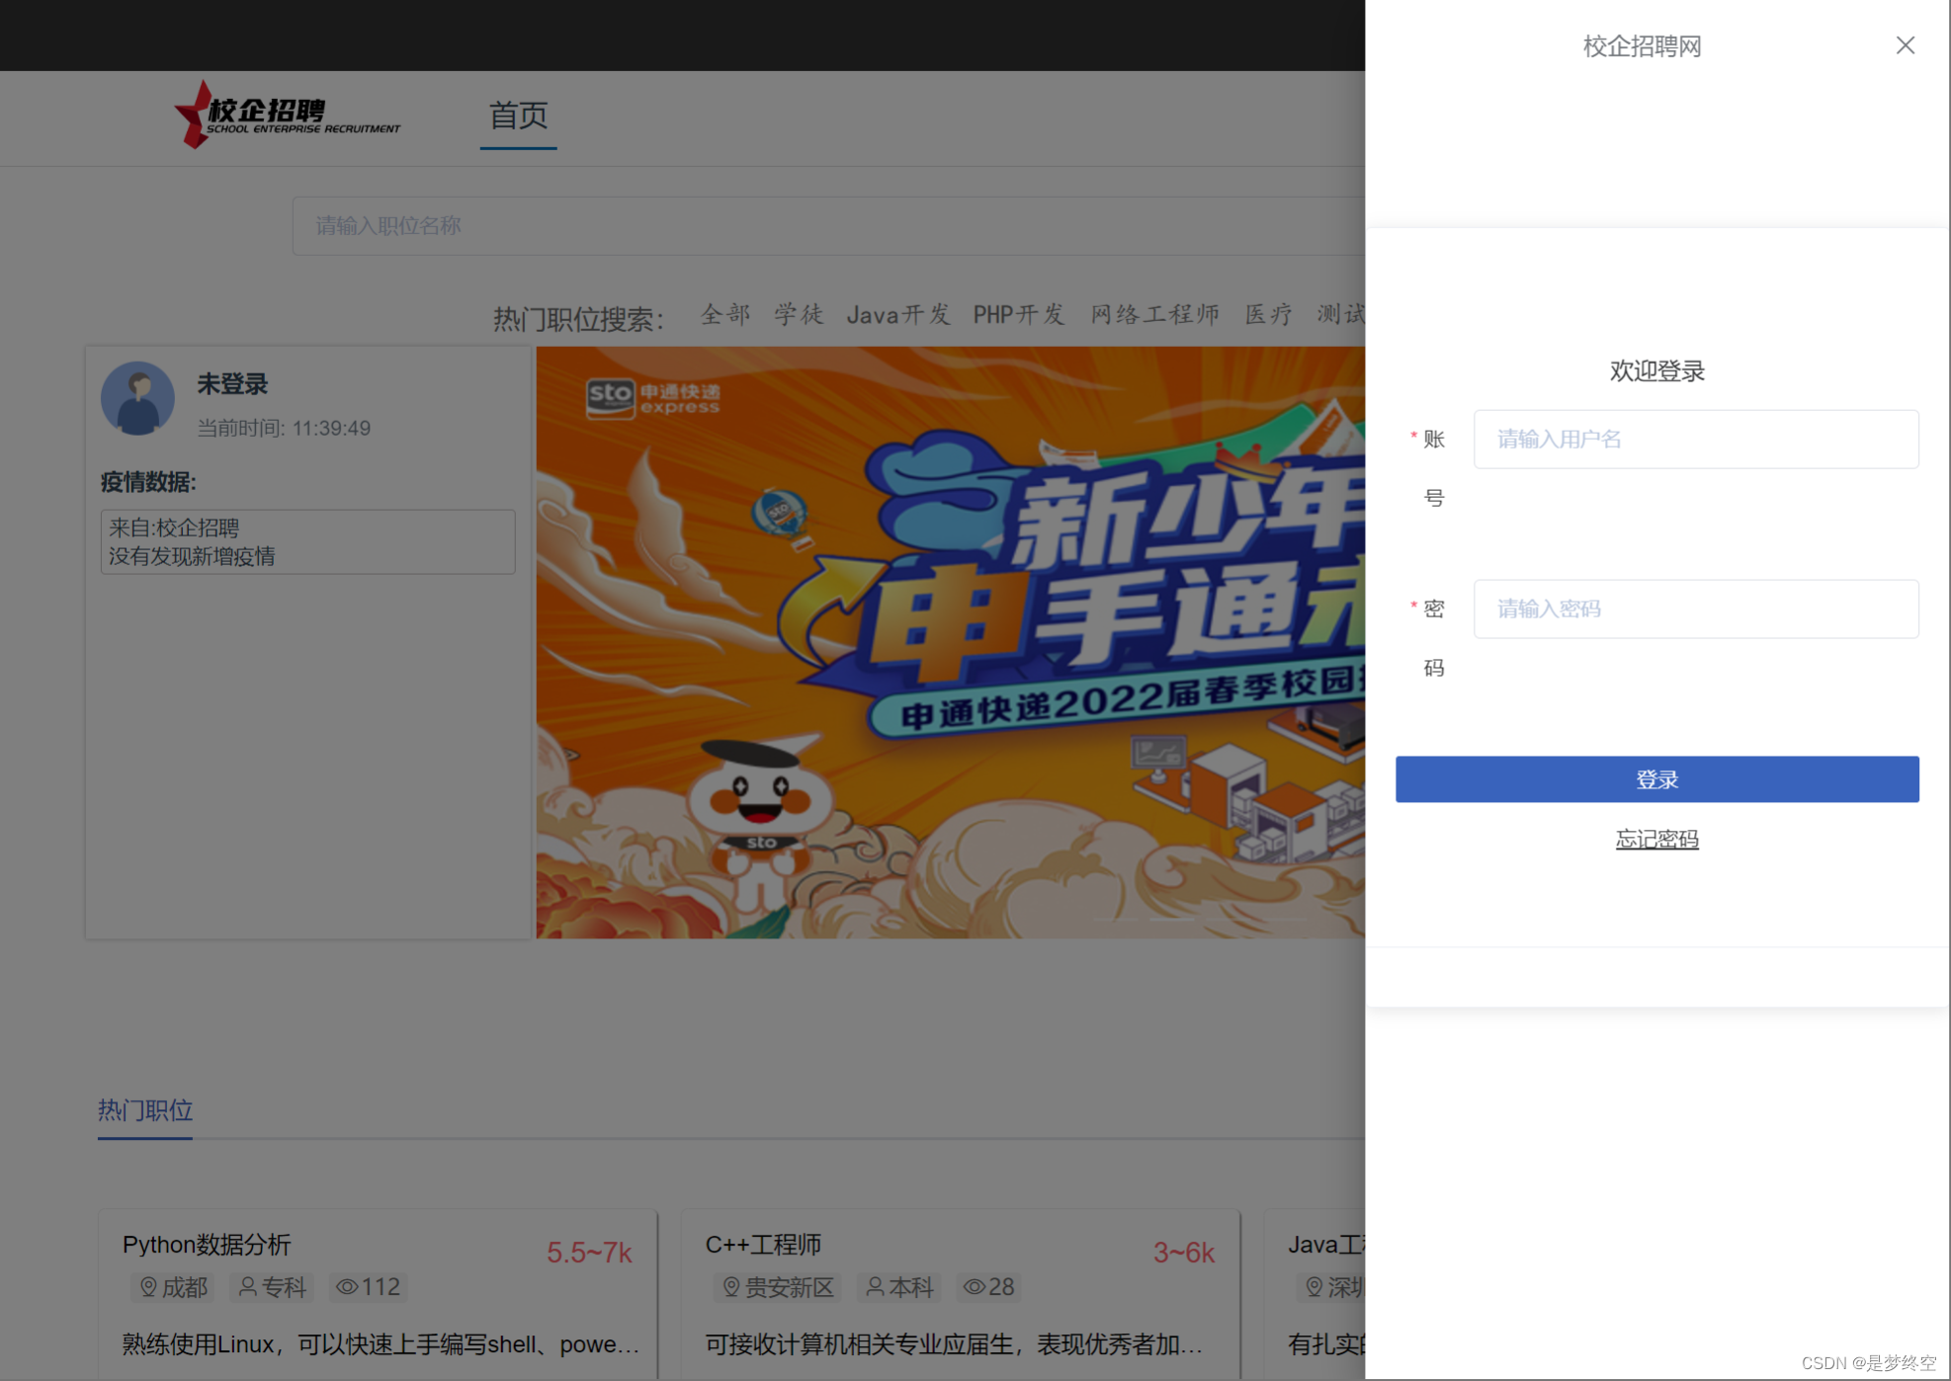This screenshot has width=1951, height=1381.
Task: Click the eye views icon showing 112
Action: click(347, 1287)
